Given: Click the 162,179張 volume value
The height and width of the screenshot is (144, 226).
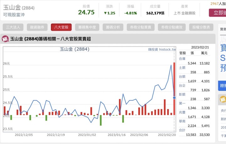Looking at the screenshot, I should click(155, 13).
